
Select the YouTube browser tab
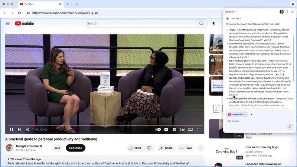tap(39, 4)
